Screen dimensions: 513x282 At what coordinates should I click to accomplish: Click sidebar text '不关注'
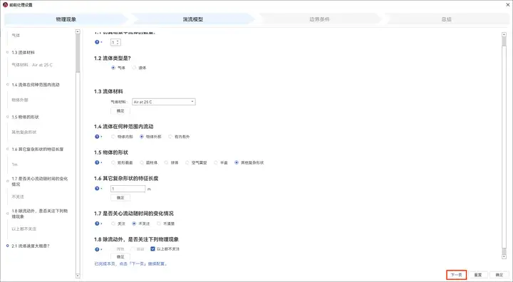click(x=18, y=197)
